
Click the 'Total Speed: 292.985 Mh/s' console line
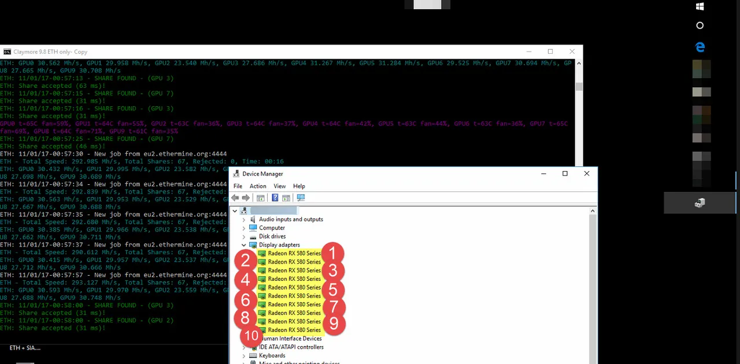pos(142,161)
